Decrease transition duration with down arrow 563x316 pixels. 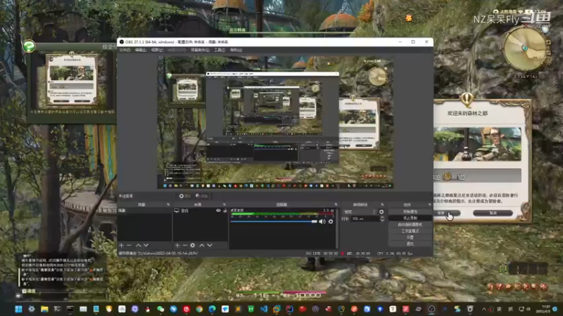382,220
